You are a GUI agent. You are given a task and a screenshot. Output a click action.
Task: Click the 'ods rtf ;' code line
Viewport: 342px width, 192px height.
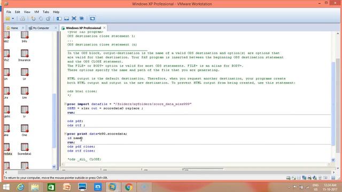point(76,125)
